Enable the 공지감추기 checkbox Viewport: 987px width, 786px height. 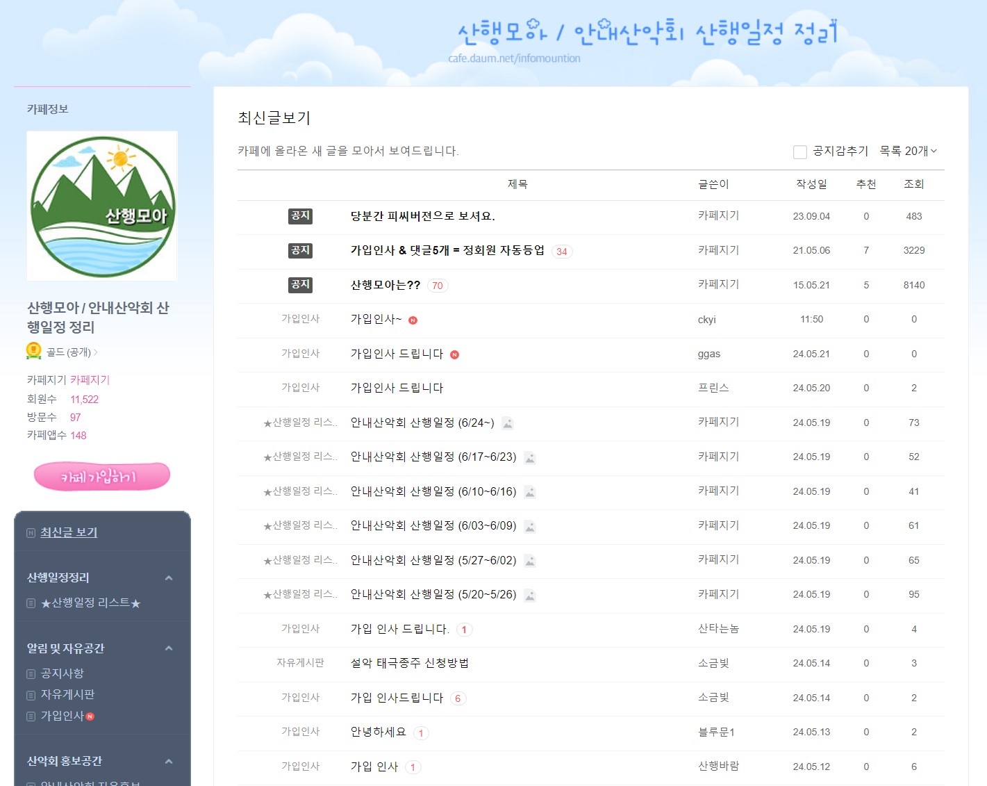[799, 151]
